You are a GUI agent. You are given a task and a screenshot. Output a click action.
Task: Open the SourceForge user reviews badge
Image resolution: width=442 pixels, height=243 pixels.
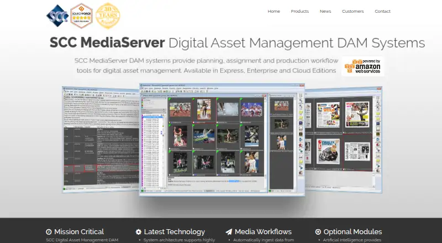pos(81,16)
